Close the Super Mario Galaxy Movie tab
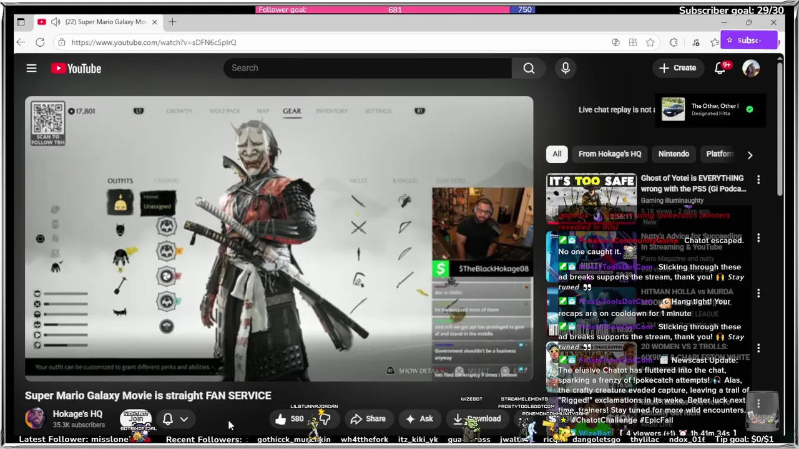 (x=154, y=22)
